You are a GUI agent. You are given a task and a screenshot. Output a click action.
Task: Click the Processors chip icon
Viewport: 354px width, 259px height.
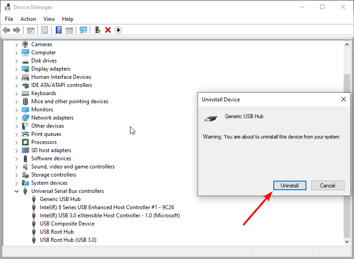coord(25,142)
